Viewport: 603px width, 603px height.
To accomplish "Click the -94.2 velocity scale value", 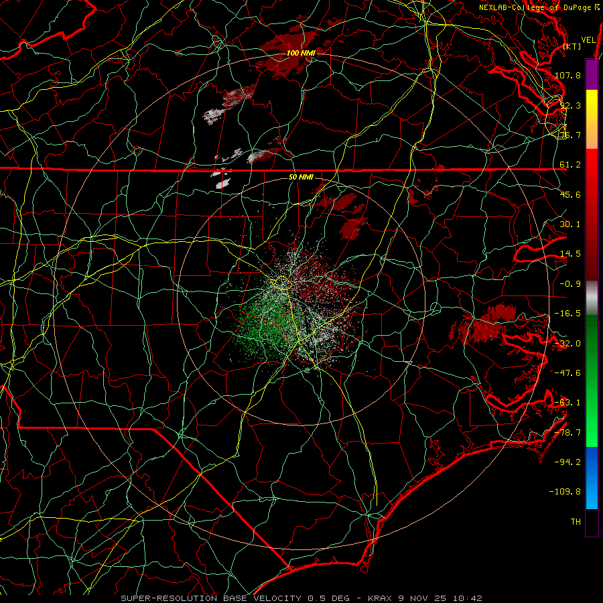I will 567,462.
